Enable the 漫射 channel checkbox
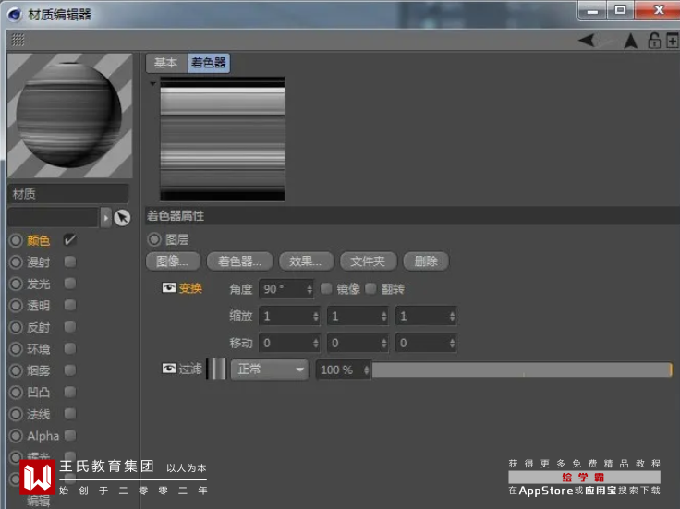680x509 pixels. click(70, 261)
